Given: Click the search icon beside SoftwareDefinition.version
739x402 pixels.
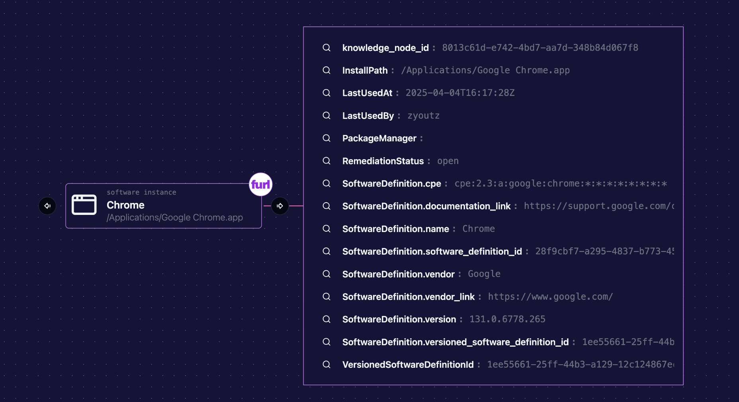Looking at the screenshot, I should click(326, 319).
